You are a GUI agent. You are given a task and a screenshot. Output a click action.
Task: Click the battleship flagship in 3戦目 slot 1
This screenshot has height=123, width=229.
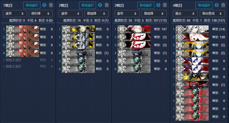click(134, 29)
